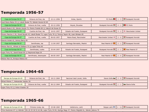
Task: Click the Cuartos de final, ida cell
Action: (37, 31)
